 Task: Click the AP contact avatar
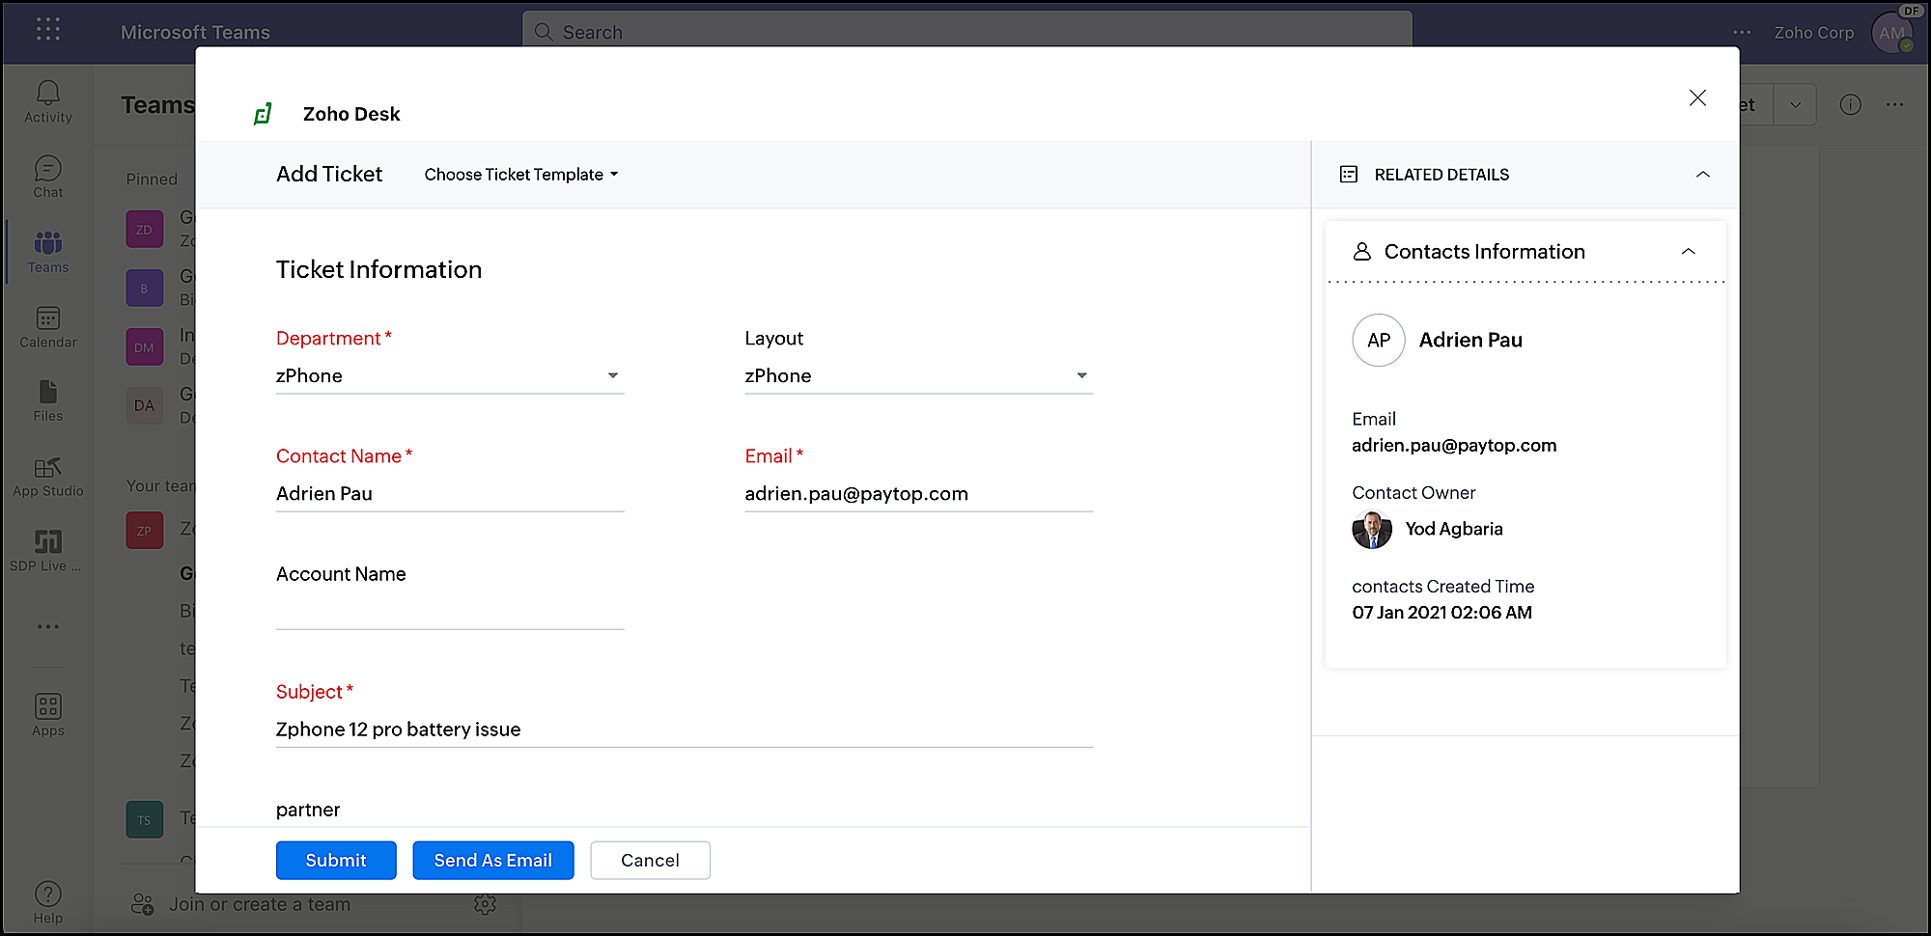(1379, 340)
